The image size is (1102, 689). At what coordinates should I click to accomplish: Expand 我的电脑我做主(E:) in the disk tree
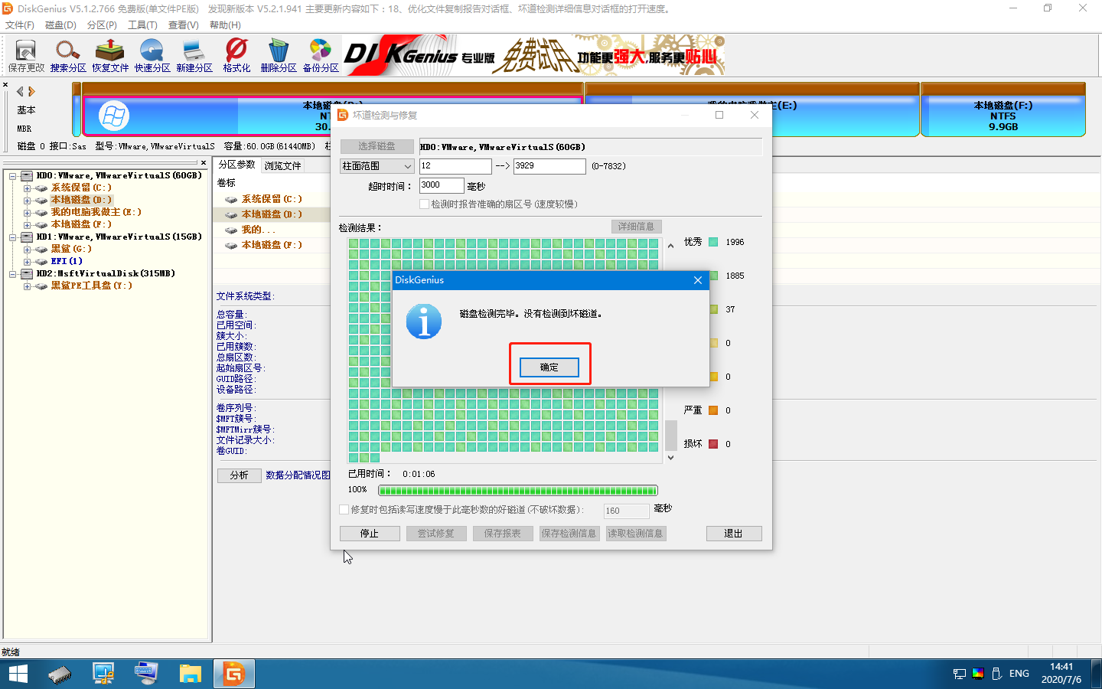(x=27, y=213)
